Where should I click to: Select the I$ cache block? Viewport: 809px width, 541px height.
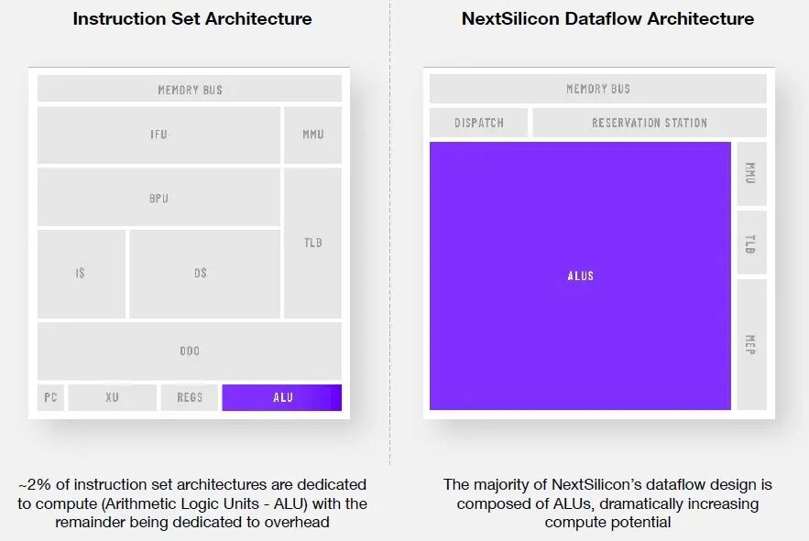point(81,274)
